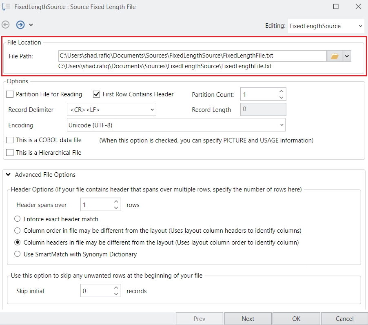Click the back navigation arrow icon
The width and height of the screenshot is (368, 325).
tap(6, 25)
